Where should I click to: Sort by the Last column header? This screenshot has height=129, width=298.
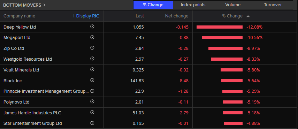pyautogui.click(x=140, y=16)
